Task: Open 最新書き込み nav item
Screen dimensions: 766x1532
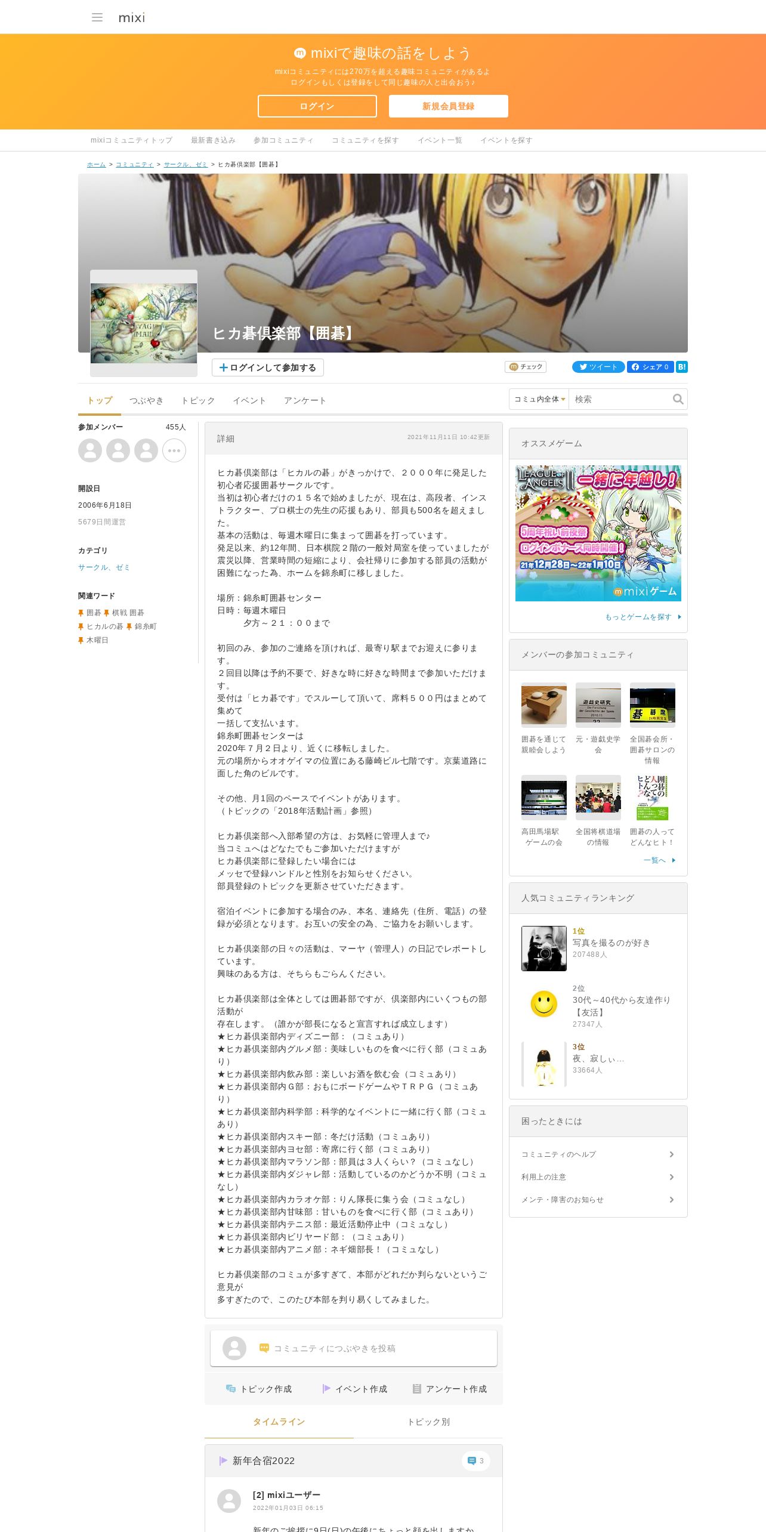Action: [213, 140]
